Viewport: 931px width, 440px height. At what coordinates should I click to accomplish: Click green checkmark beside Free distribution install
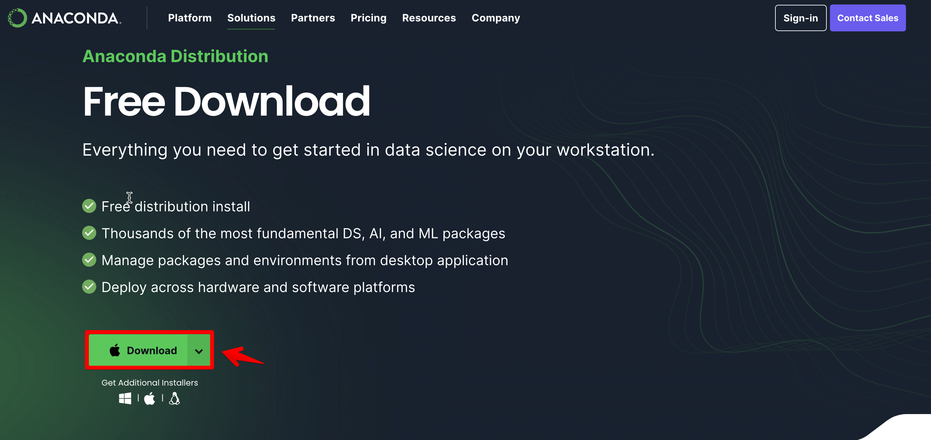pyautogui.click(x=89, y=206)
